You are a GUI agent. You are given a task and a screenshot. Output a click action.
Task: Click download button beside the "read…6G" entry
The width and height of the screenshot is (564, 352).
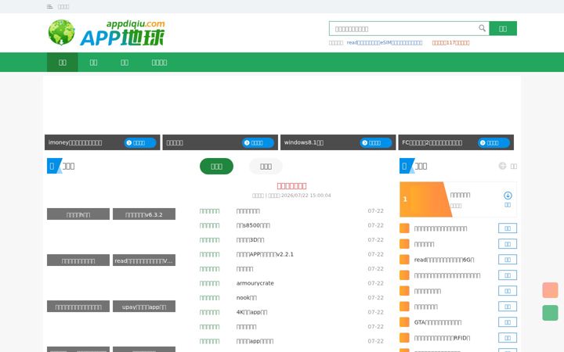[x=508, y=260]
